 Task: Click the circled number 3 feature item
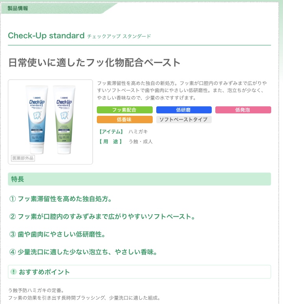tap(57, 234)
